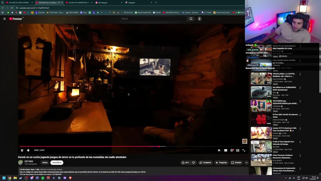The image size is (321, 181).
Task: Click the search magnifier button
Action: pyautogui.click(x=191, y=19)
